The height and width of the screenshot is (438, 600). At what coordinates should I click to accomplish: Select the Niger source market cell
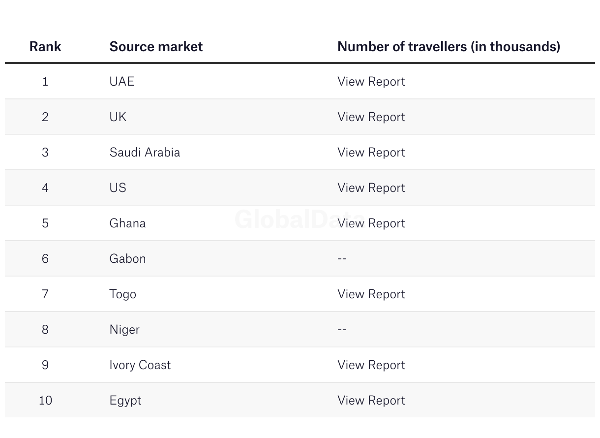coord(124,330)
